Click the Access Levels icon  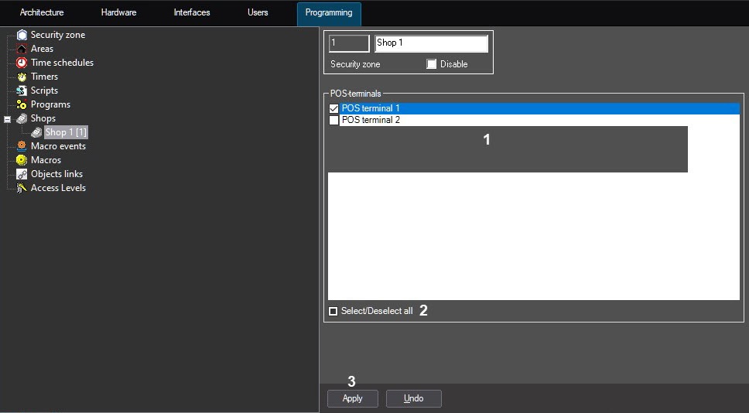[x=22, y=188]
